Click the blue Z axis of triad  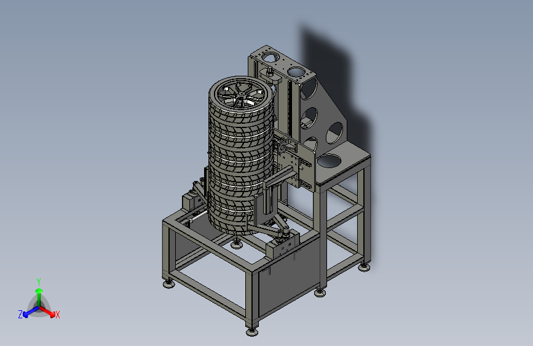pyautogui.click(x=31, y=312)
